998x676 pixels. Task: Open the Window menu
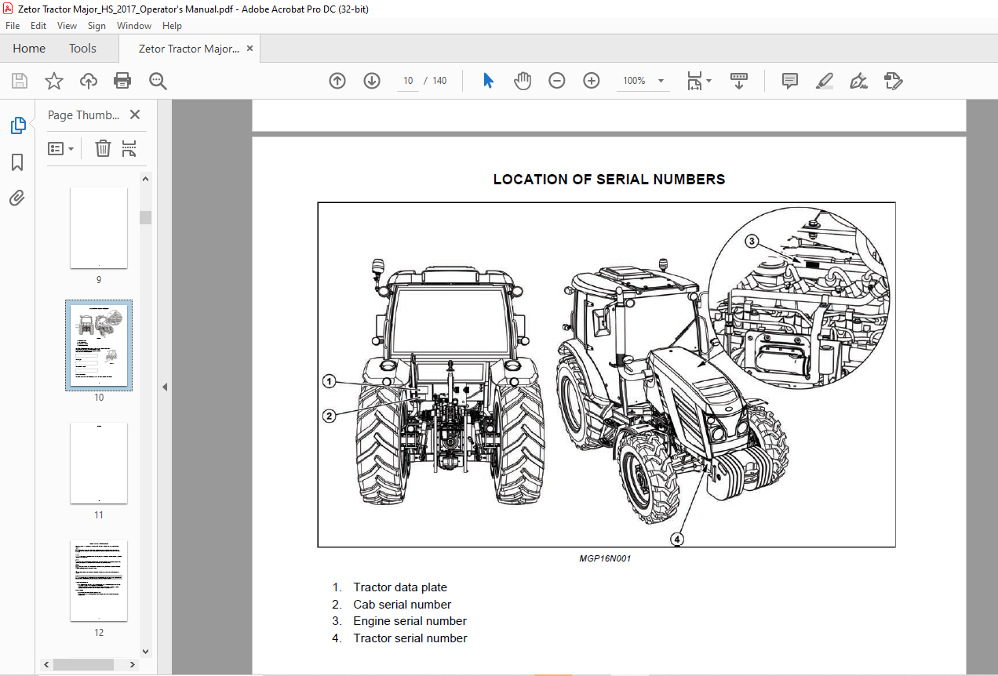tap(134, 26)
